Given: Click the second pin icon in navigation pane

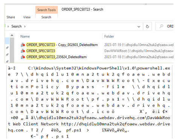Looking at the screenshot, I should [7, 55].
